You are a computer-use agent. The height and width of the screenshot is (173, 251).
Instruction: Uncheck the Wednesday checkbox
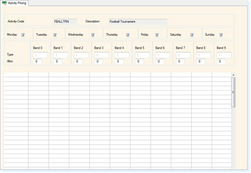pyautogui.click(x=93, y=35)
